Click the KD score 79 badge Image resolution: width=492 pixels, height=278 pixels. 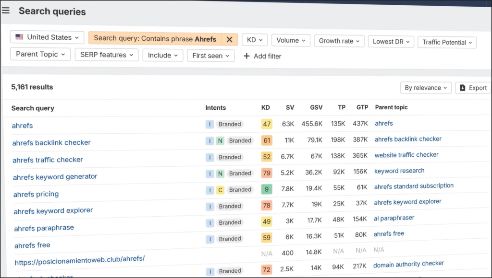click(x=267, y=173)
